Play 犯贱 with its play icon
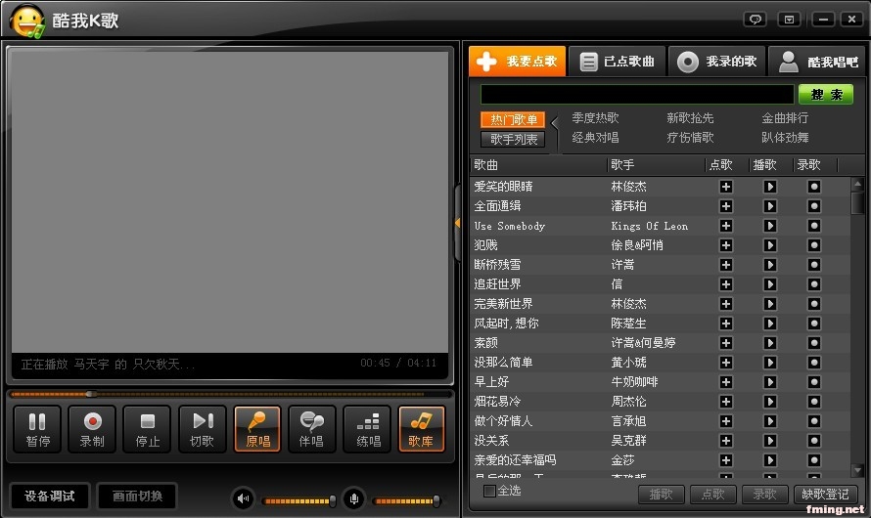 [770, 245]
